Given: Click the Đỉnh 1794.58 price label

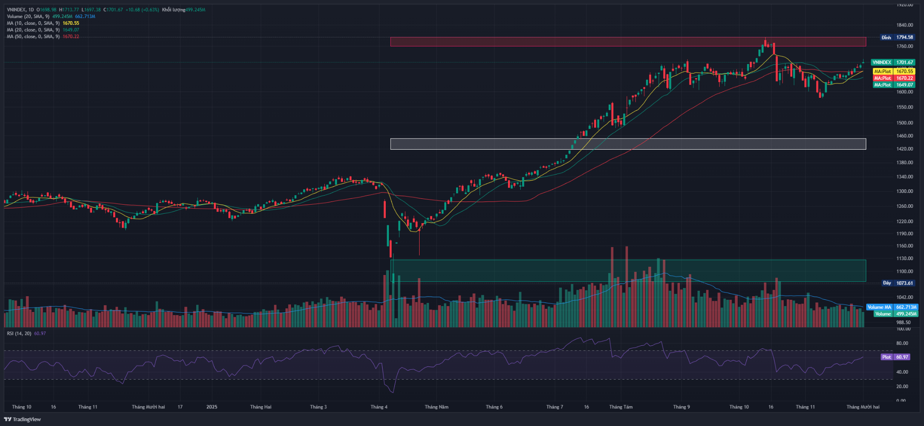Looking at the screenshot, I should (x=897, y=37).
